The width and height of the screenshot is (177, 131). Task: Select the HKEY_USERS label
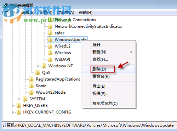(x=35, y=106)
